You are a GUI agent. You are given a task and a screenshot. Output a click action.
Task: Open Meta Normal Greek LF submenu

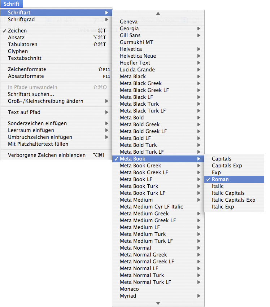158,262
